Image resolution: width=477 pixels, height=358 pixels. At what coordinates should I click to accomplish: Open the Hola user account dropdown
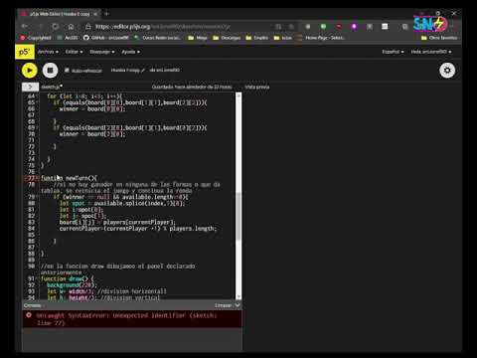tap(431, 52)
